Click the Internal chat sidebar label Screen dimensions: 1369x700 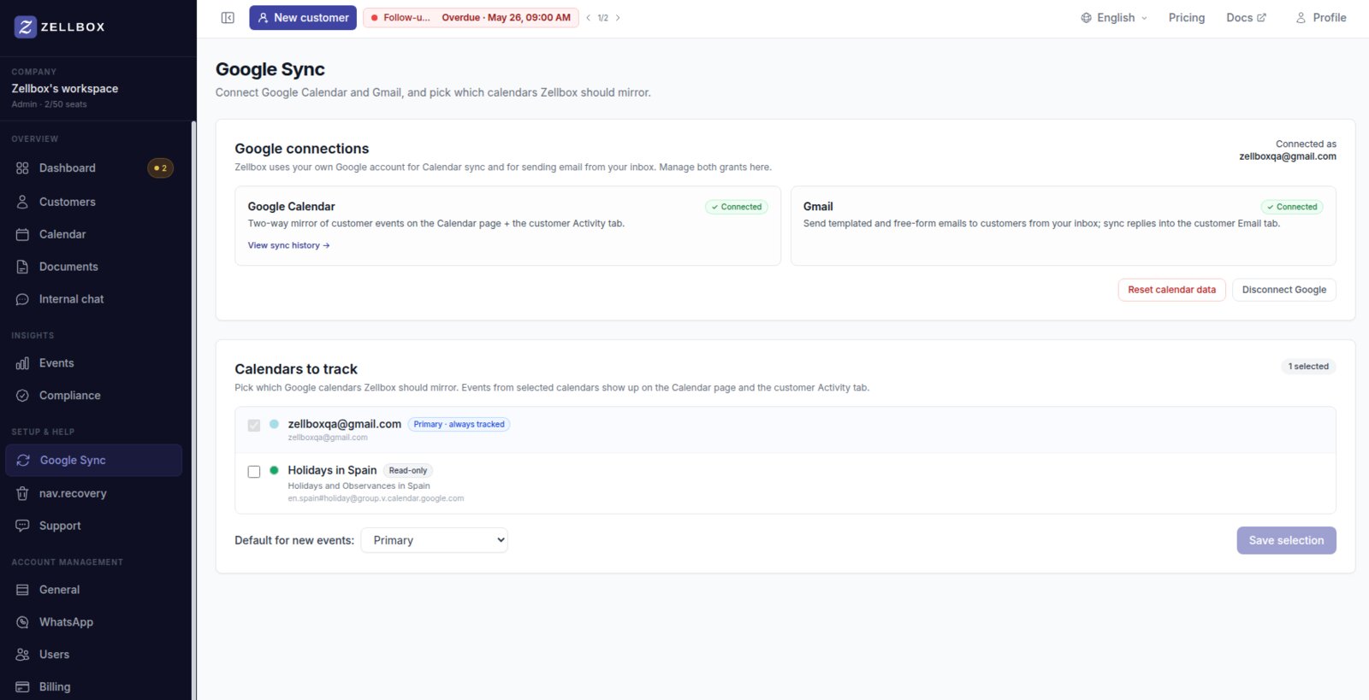(71, 299)
